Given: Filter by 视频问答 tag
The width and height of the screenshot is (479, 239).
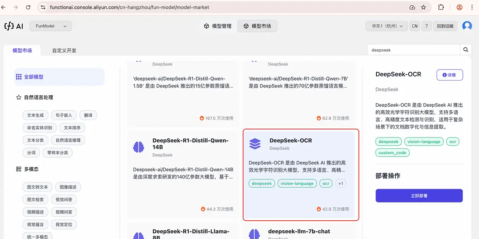Looking at the screenshot, I should pos(64,212).
